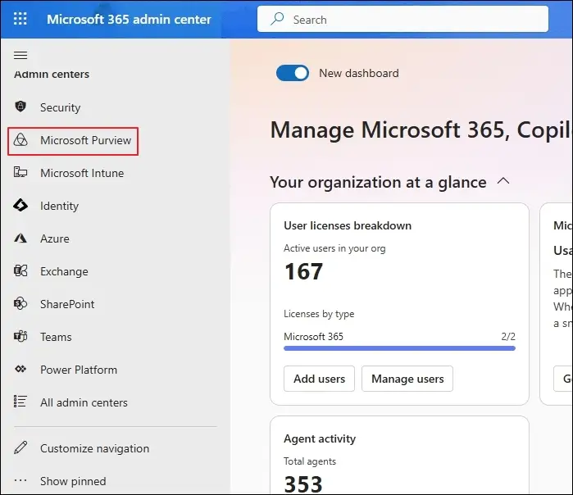Click the Identity diamond icon
Screen dimensions: 573x495
(x=20, y=206)
